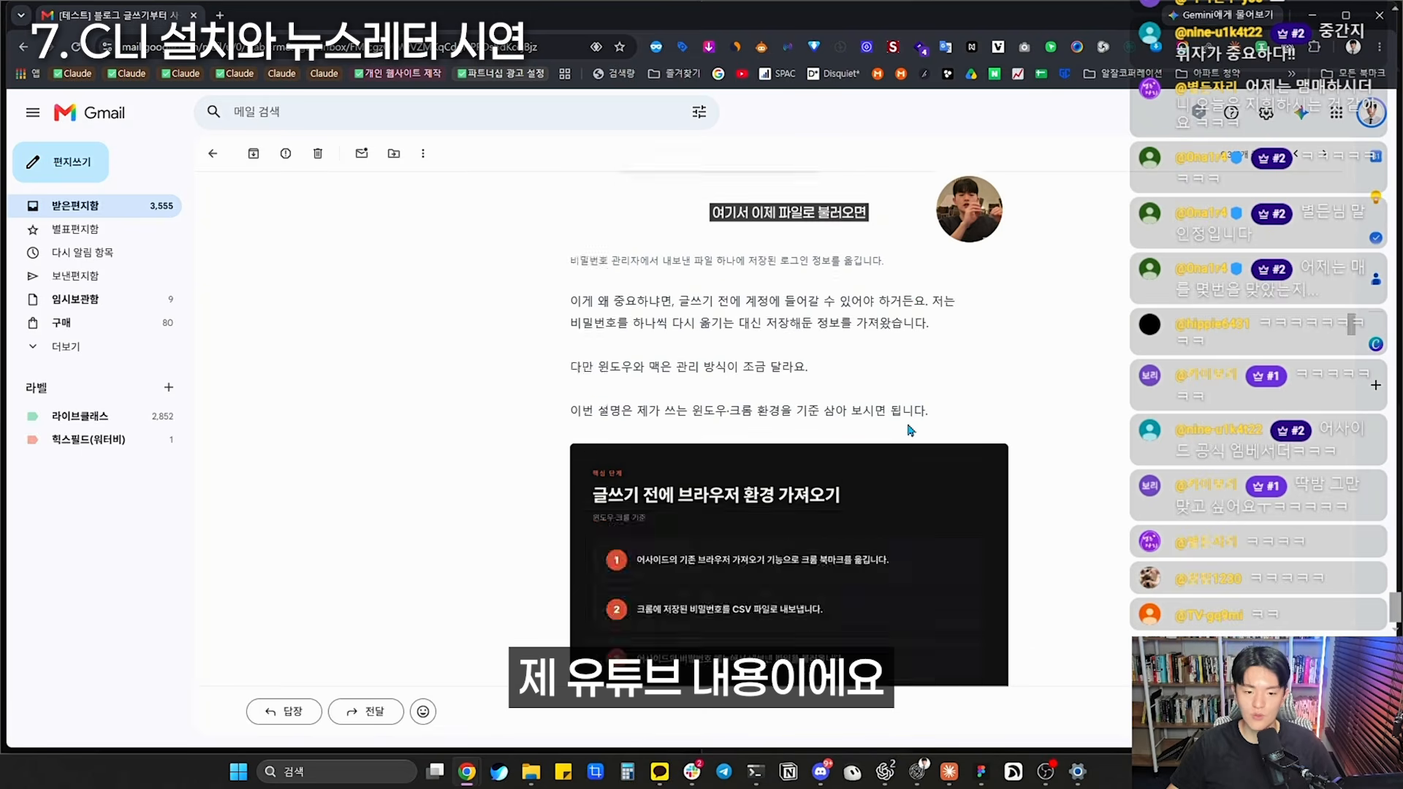The image size is (1403, 789).
Task: Add a new label with plus icon
Action: pos(169,387)
